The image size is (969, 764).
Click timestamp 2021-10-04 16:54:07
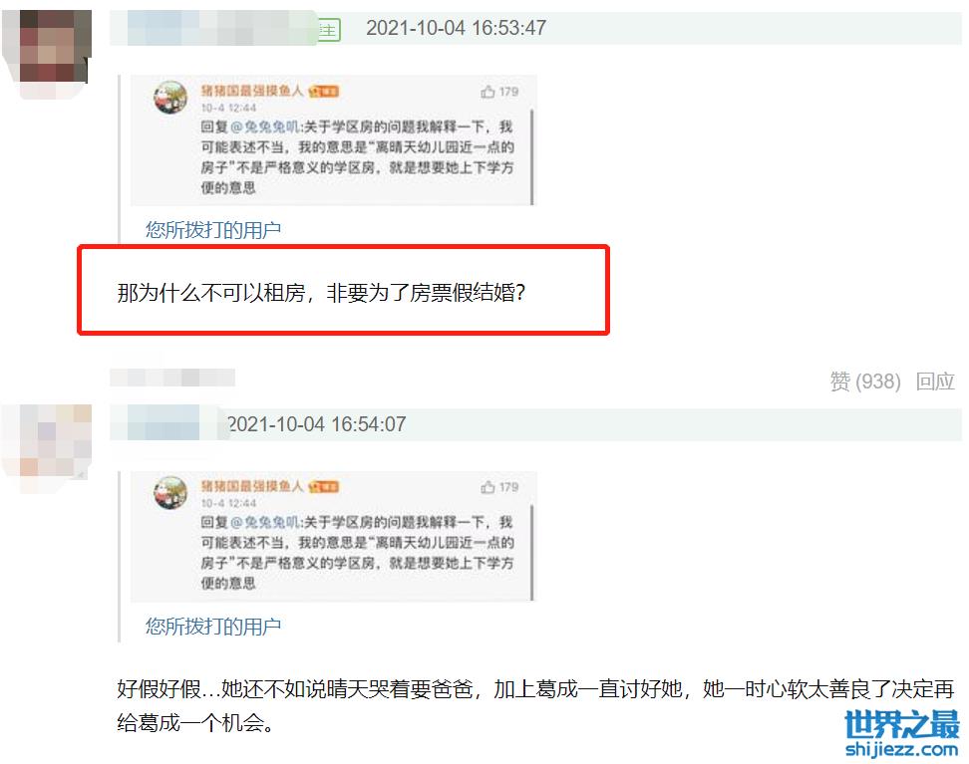316,424
